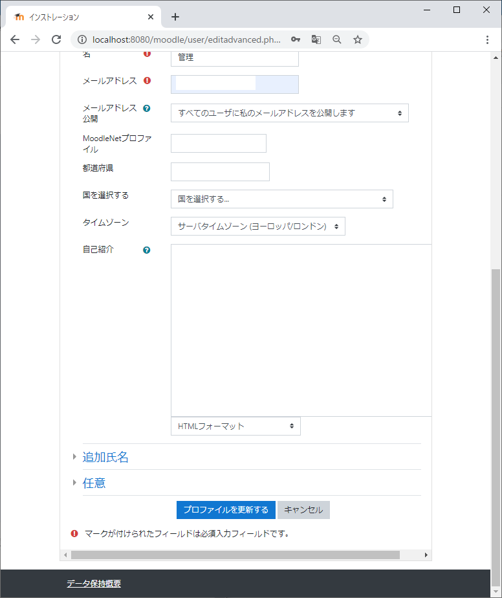Click the 任意 heading link
502x598 pixels.
point(94,483)
